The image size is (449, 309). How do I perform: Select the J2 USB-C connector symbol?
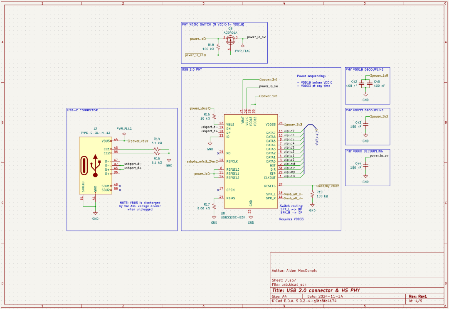coord(96,165)
